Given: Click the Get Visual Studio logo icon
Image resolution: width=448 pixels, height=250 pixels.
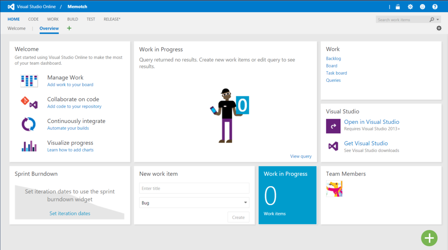Looking at the screenshot, I should pyautogui.click(x=333, y=146).
